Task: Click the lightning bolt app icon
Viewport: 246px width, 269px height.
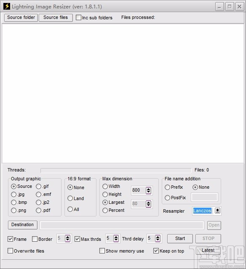Action: pyautogui.click(x=7, y=6)
